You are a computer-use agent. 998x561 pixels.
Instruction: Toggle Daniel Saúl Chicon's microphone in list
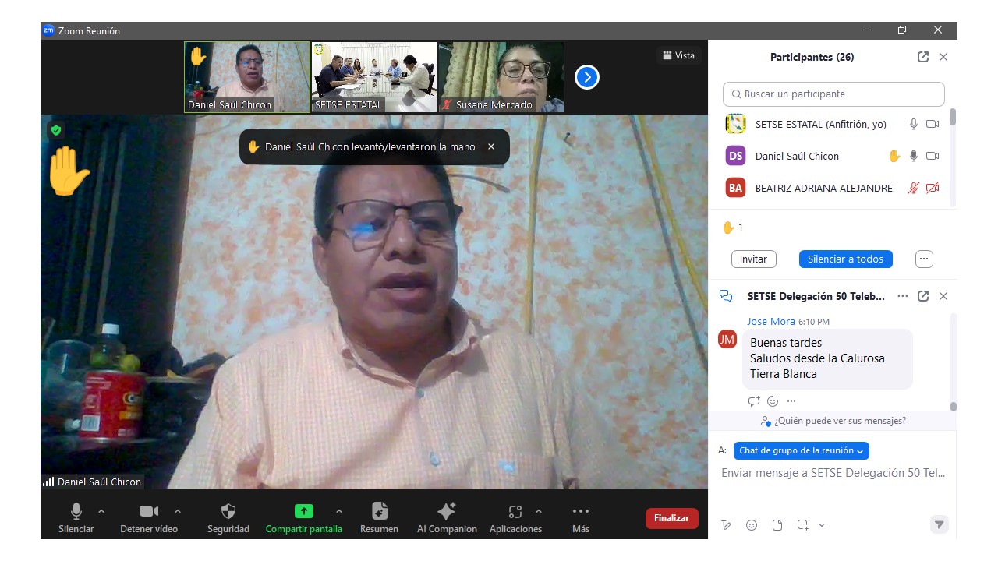click(x=914, y=156)
